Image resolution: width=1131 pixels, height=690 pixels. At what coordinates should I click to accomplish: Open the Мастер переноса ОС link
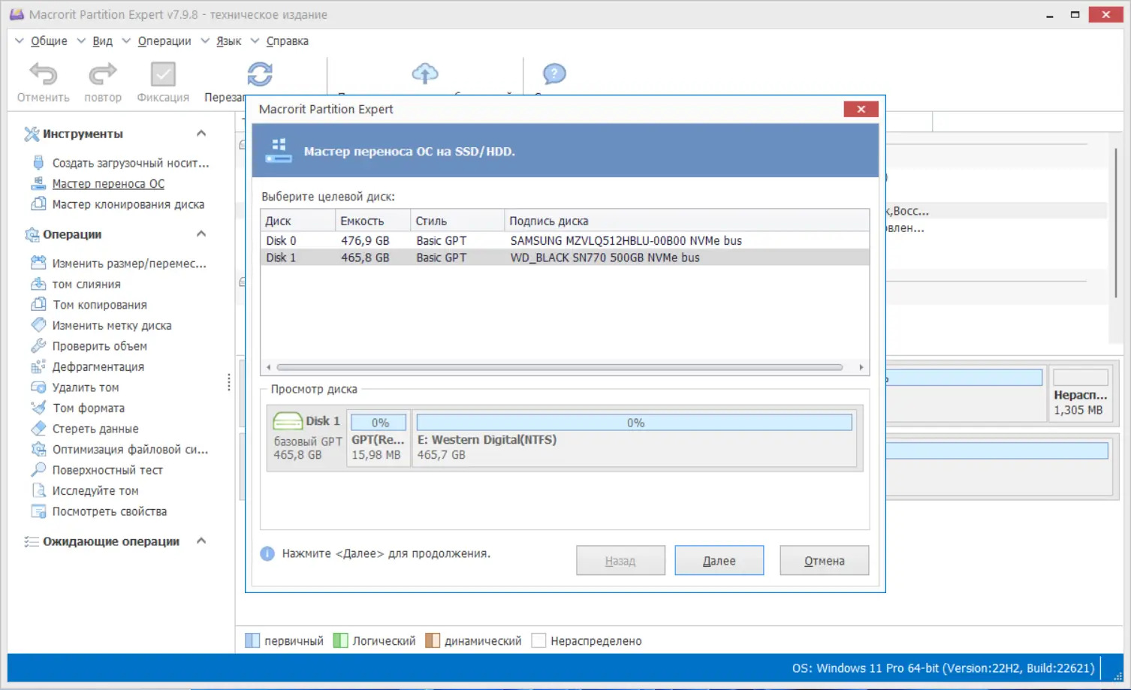pos(108,184)
